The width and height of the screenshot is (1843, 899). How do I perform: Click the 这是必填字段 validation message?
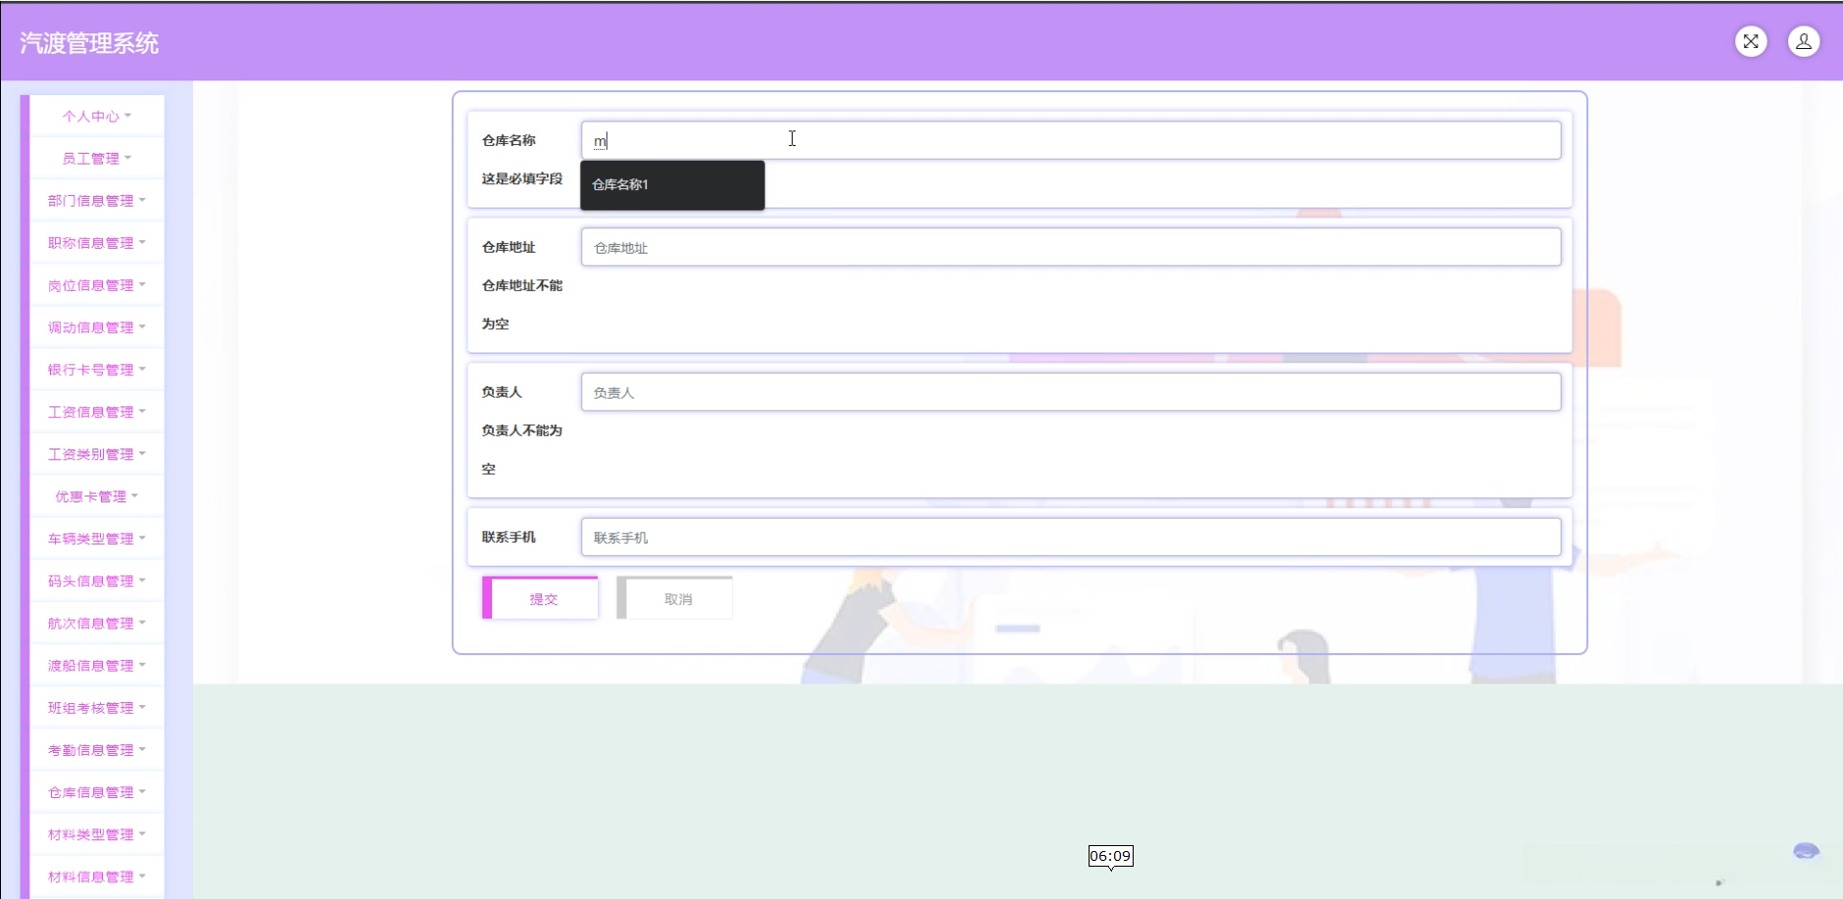tap(522, 178)
